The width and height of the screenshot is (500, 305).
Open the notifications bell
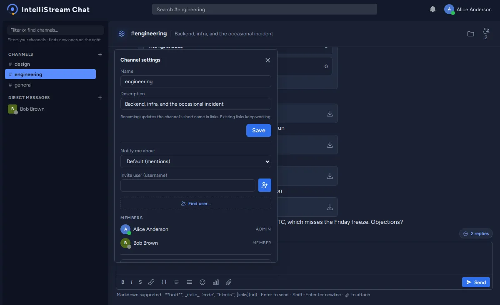pos(433,9)
